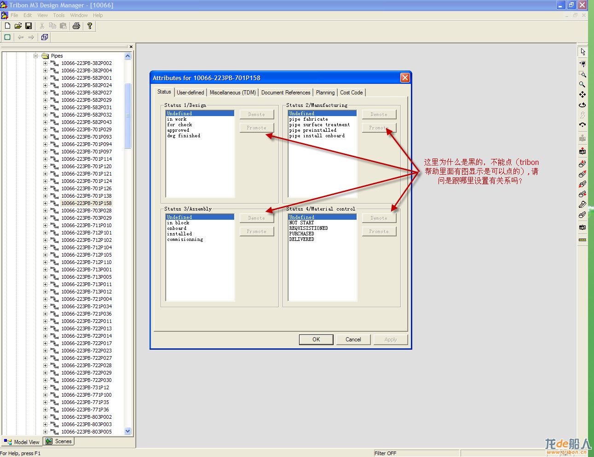The image size is (594, 457).
Task: Select the magnifier zoom tool
Action: click(582, 84)
